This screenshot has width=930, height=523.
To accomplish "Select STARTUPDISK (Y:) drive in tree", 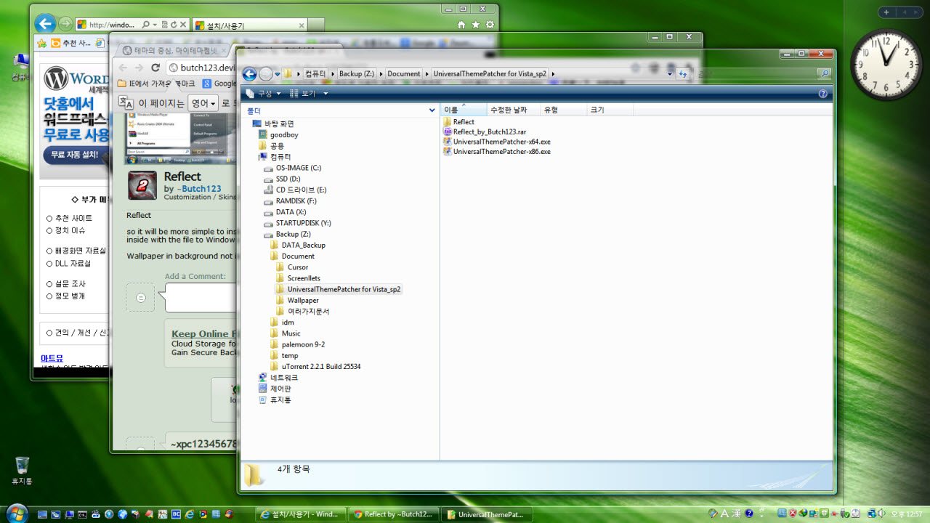I will click(x=297, y=223).
